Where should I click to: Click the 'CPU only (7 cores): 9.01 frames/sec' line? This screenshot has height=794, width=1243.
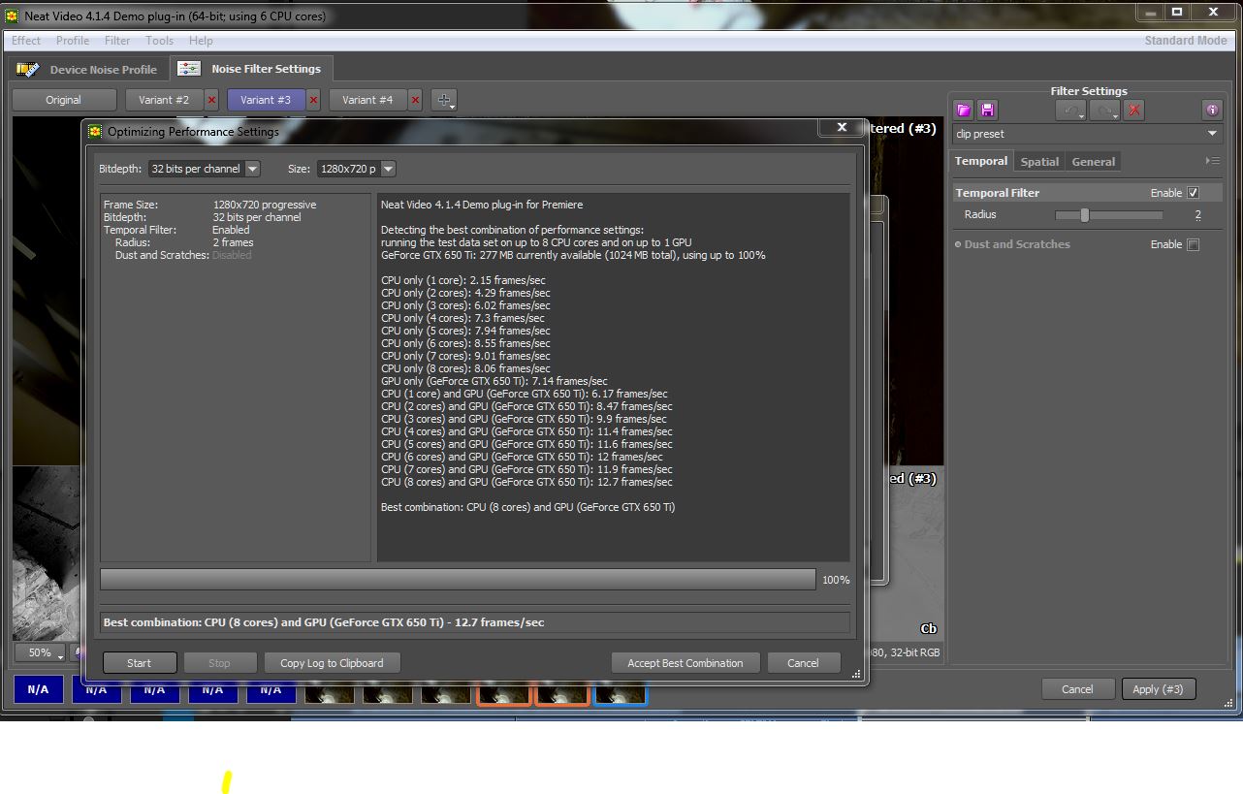pos(465,356)
